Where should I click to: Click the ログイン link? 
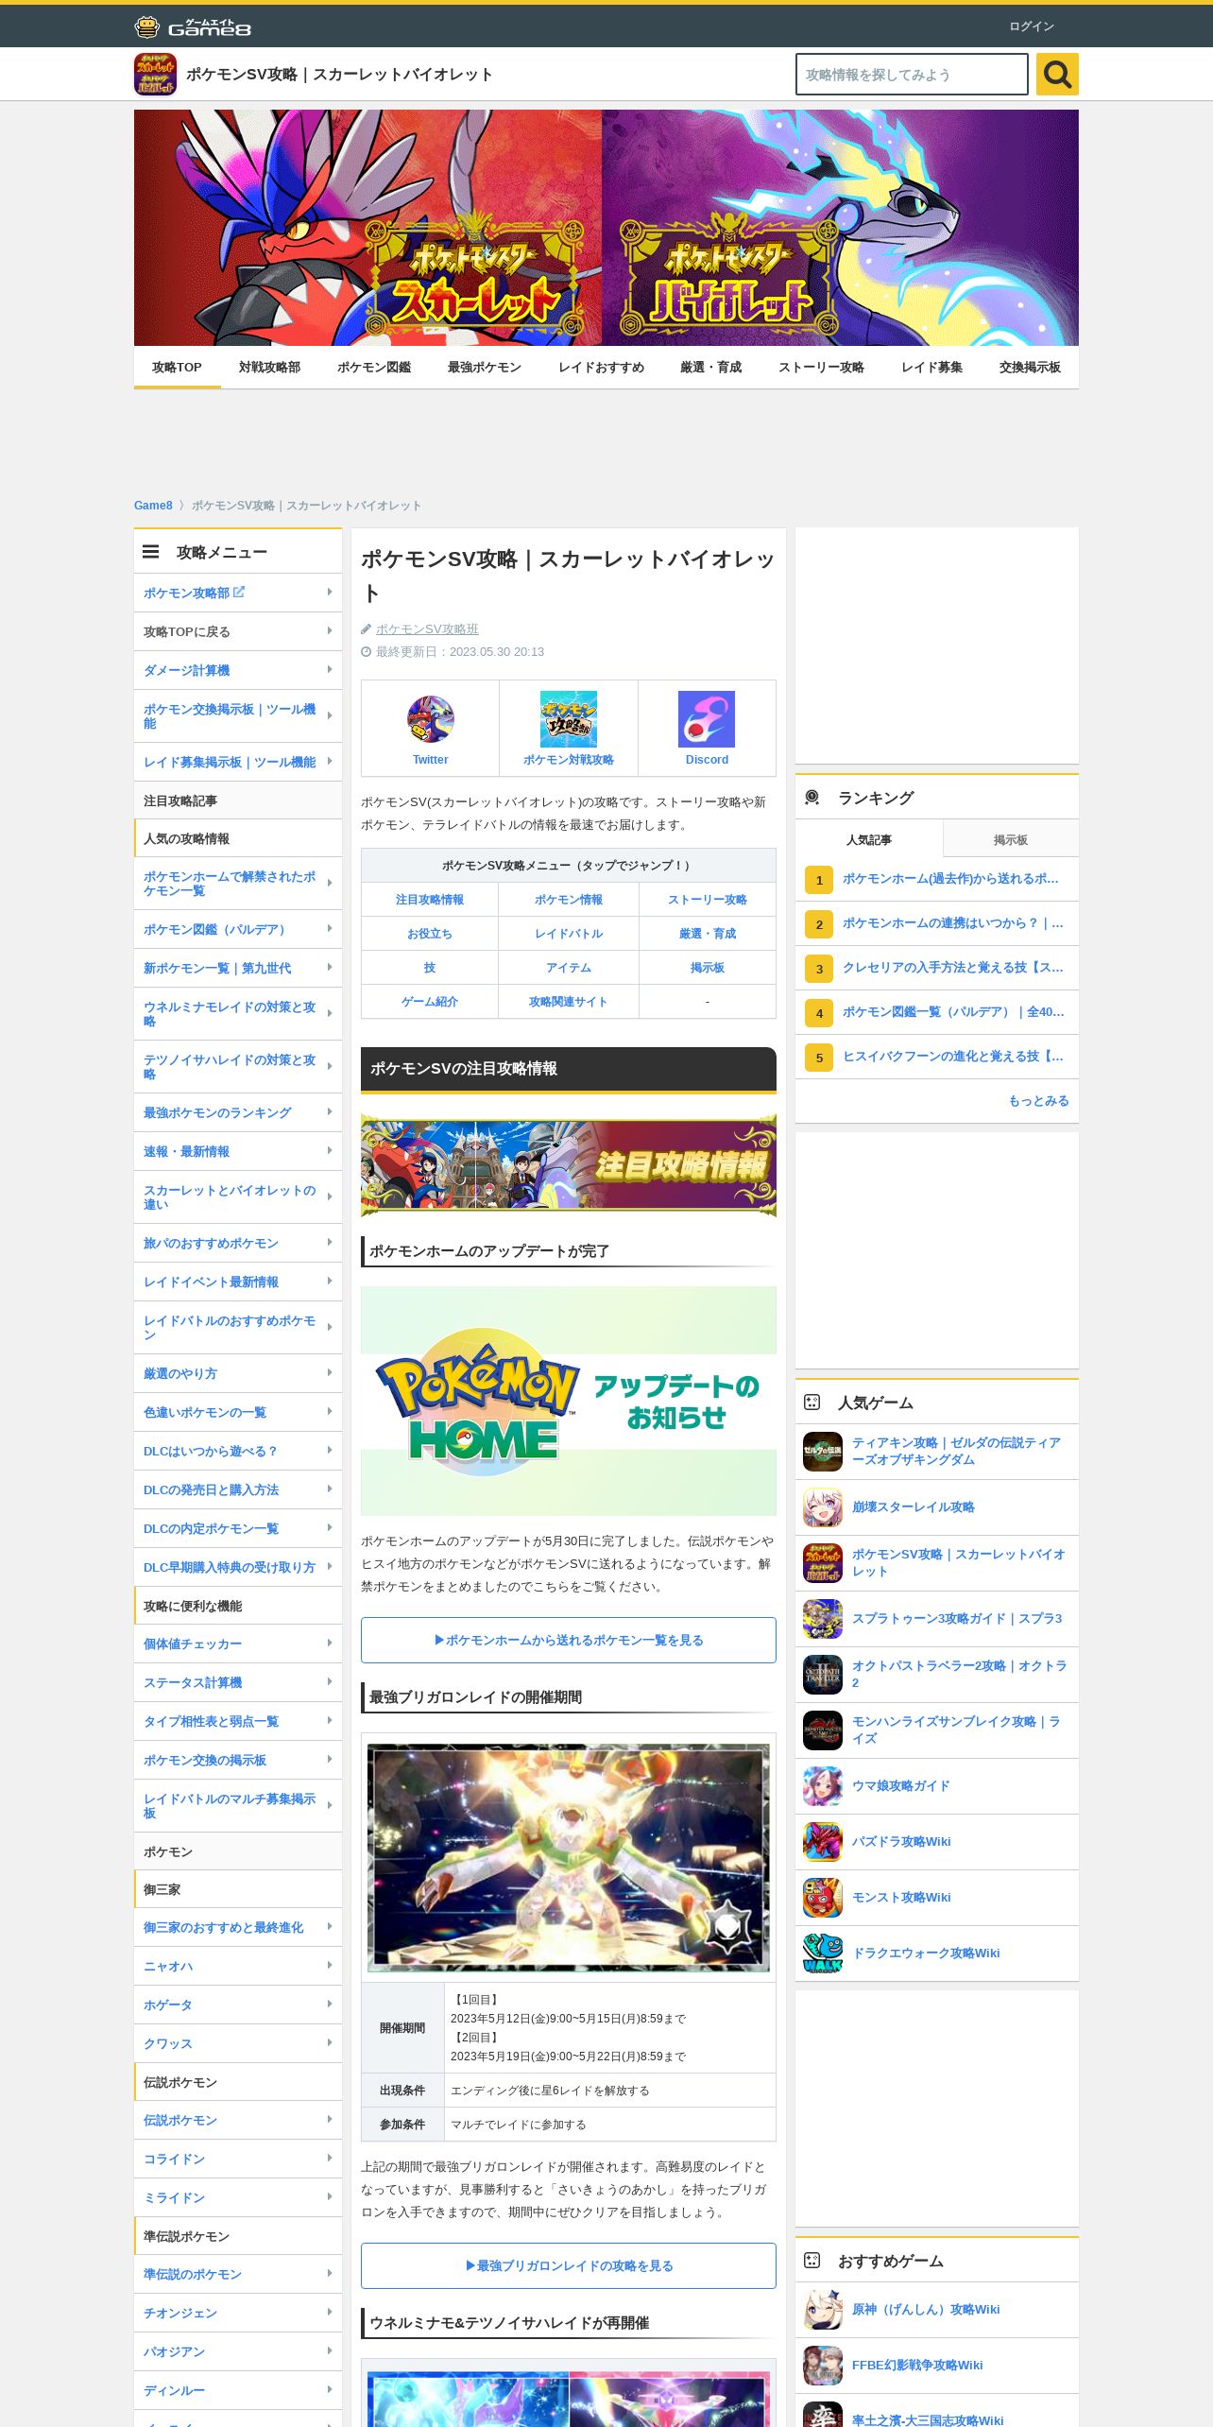coord(1032,26)
